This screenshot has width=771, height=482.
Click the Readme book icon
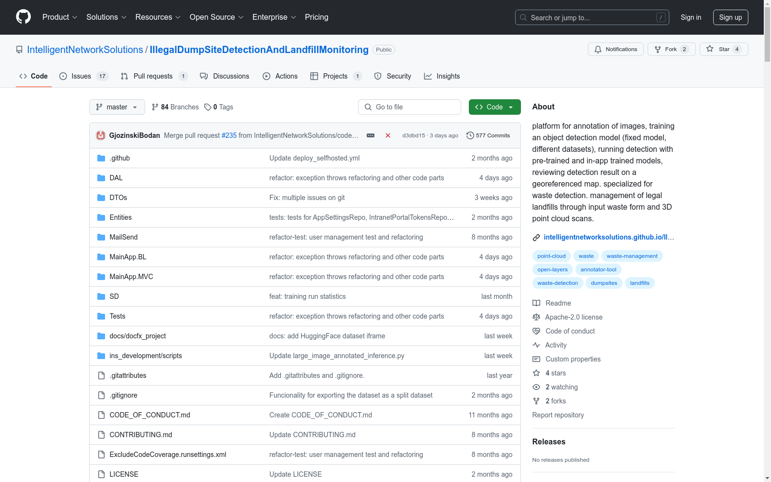[x=536, y=303]
